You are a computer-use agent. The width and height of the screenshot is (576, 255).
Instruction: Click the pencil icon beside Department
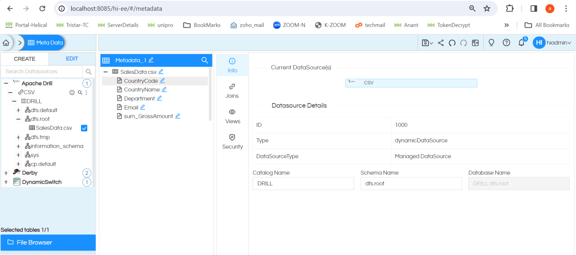(159, 98)
